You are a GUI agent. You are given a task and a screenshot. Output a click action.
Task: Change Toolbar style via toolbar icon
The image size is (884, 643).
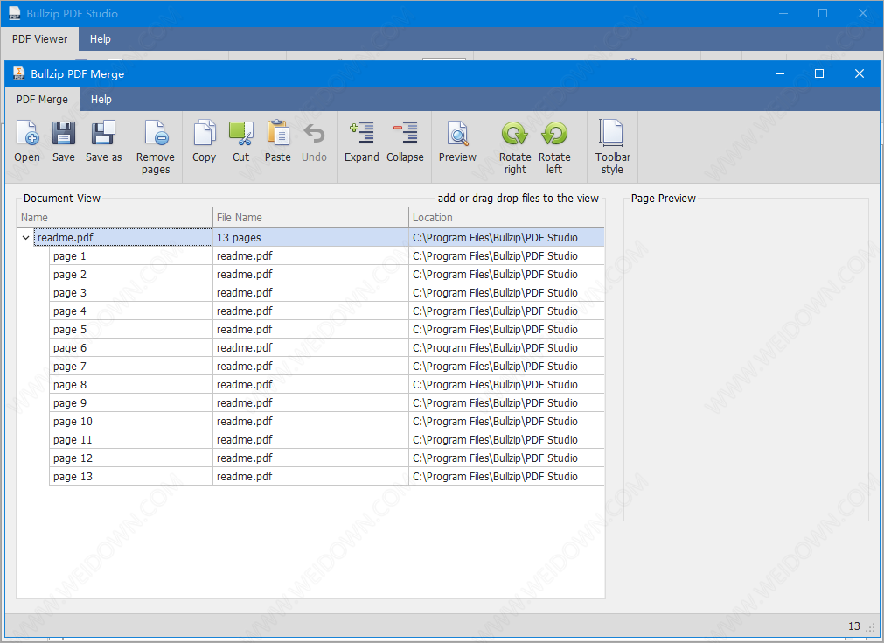tap(612, 133)
